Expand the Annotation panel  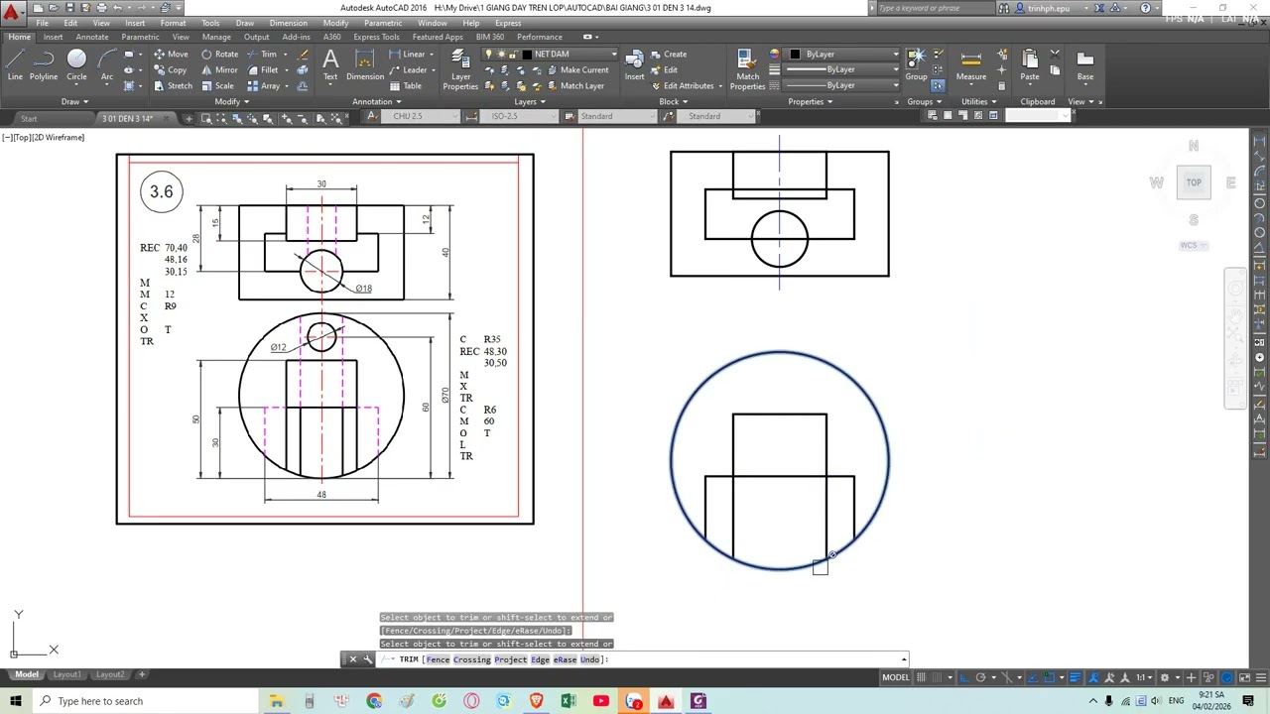coord(377,101)
